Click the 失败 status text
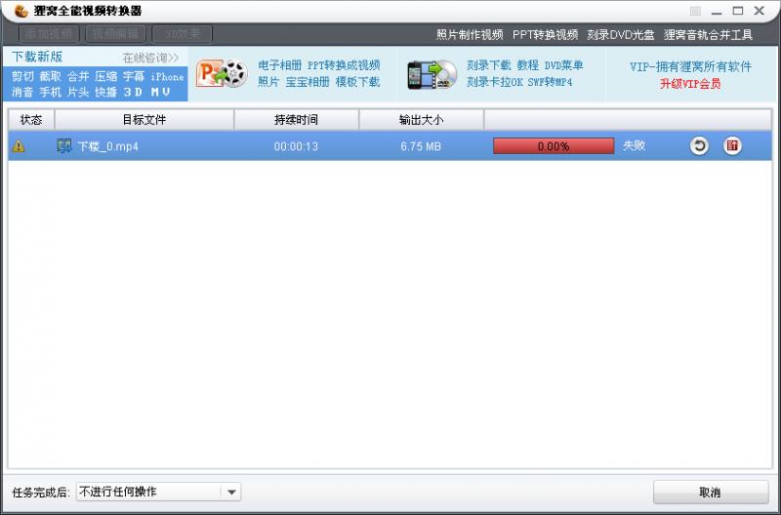 pos(634,145)
